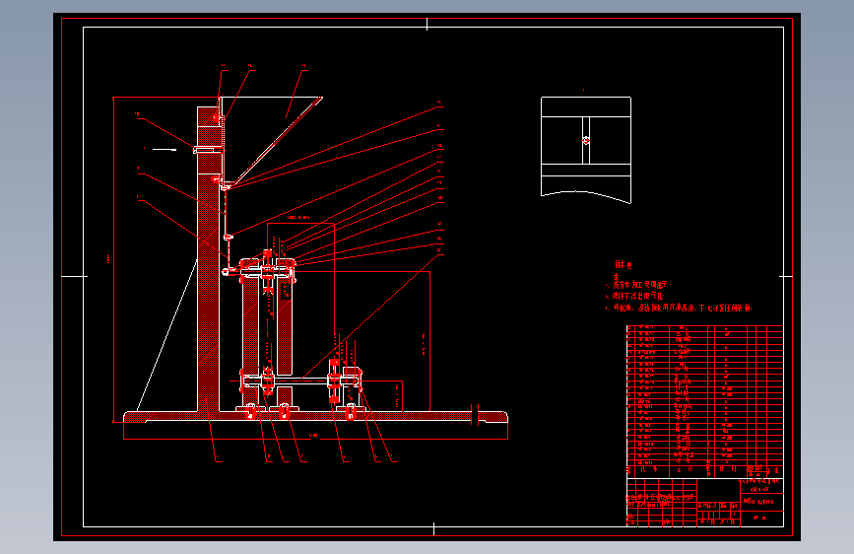Click the tall hatched vertical column
854x554 pixels.
click(x=208, y=259)
